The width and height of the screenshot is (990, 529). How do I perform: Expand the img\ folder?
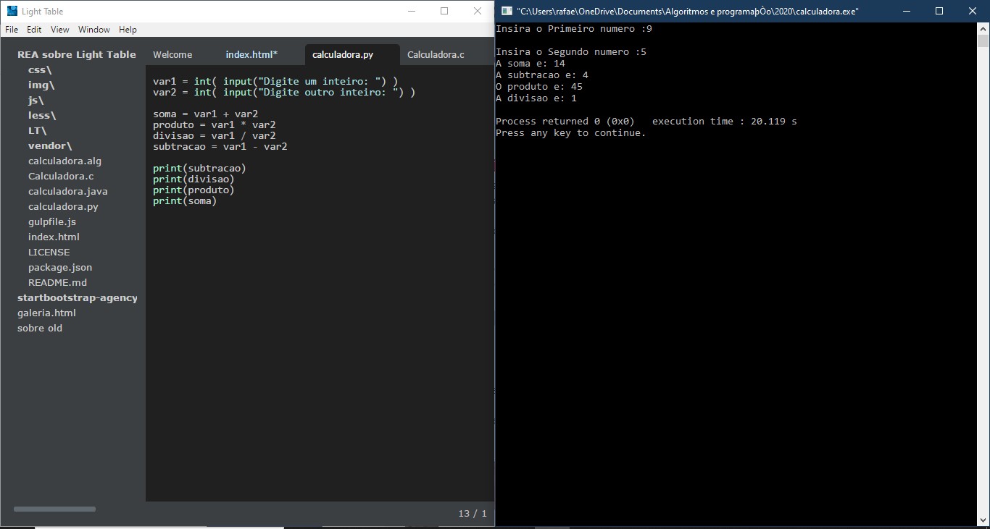click(x=41, y=85)
